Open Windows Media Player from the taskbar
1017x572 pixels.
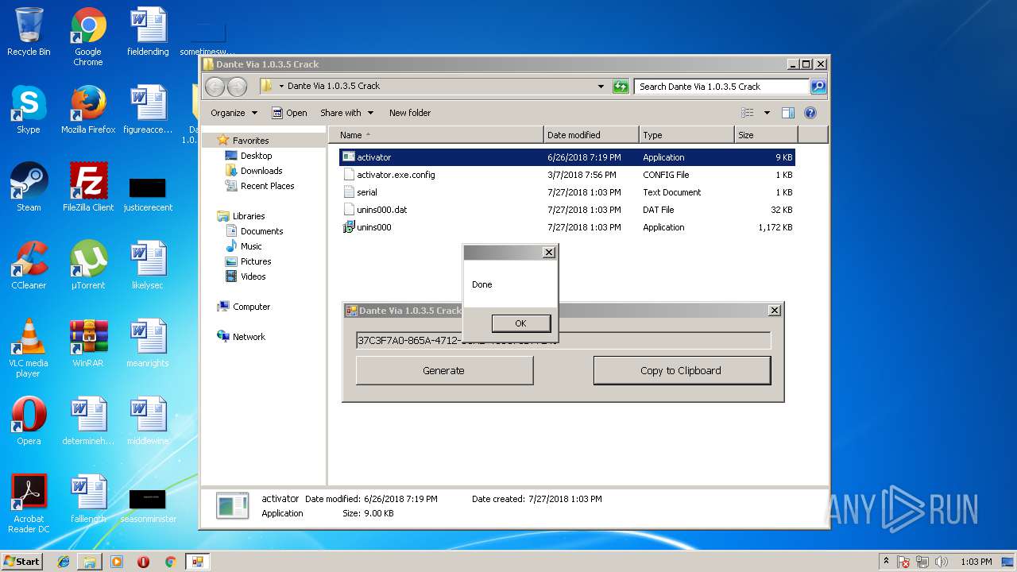pyautogui.click(x=117, y=562)
